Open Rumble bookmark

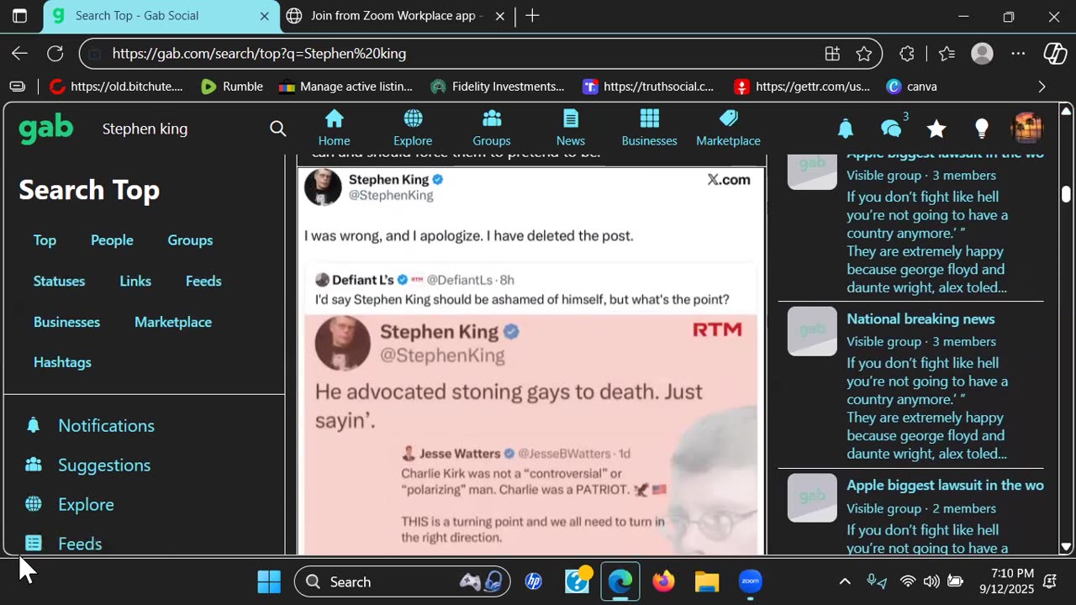click(233, 87)
